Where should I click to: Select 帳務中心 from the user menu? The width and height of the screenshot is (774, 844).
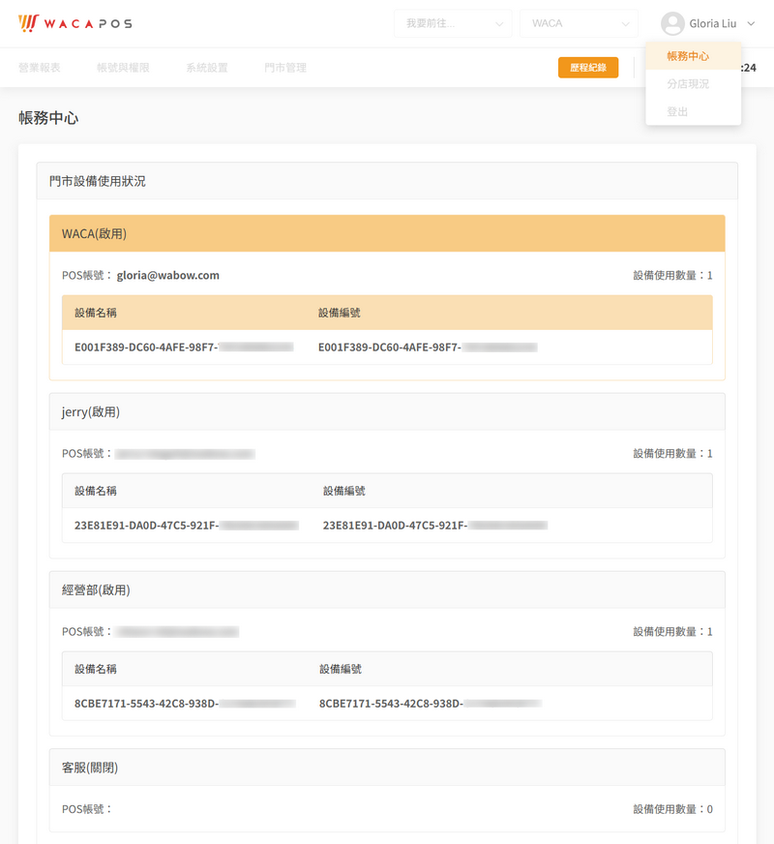tap(688, 56)
